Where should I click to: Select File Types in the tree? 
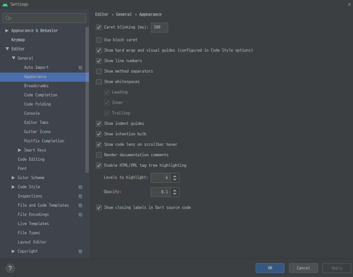pos(29,233)
